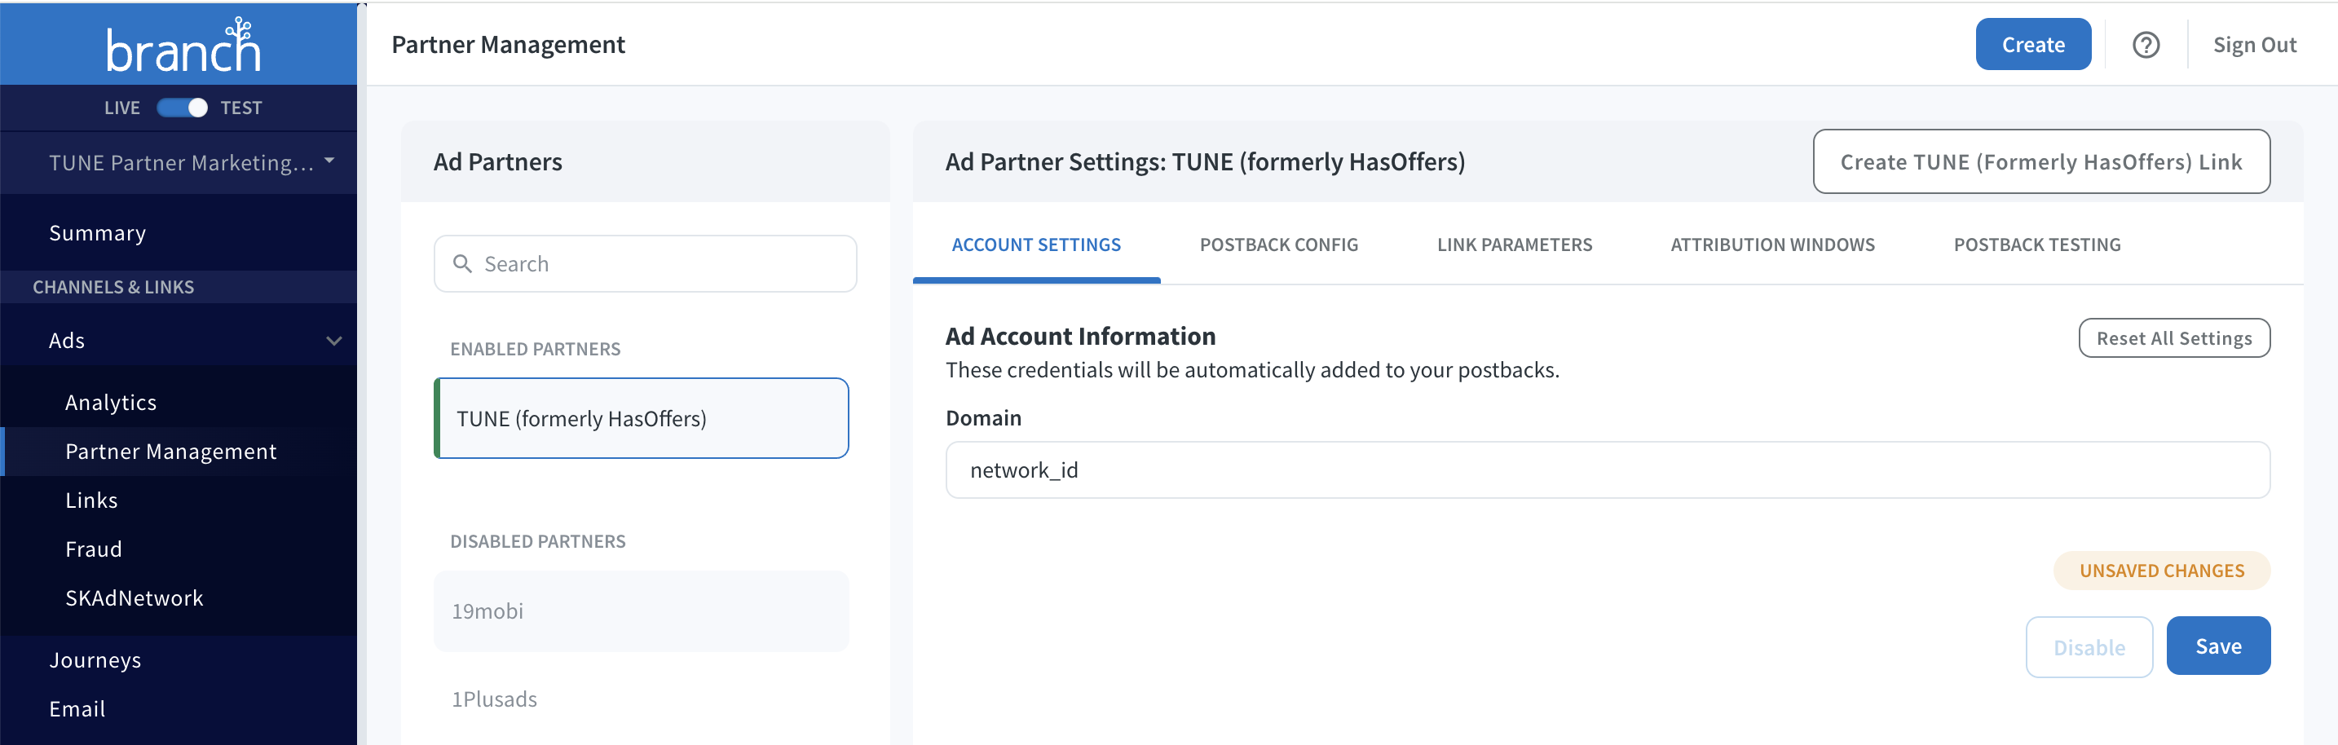Toggle the LIVE/TEST environment switch
The height and width of the screenshot is (745, 2338).
pos(183,108)
